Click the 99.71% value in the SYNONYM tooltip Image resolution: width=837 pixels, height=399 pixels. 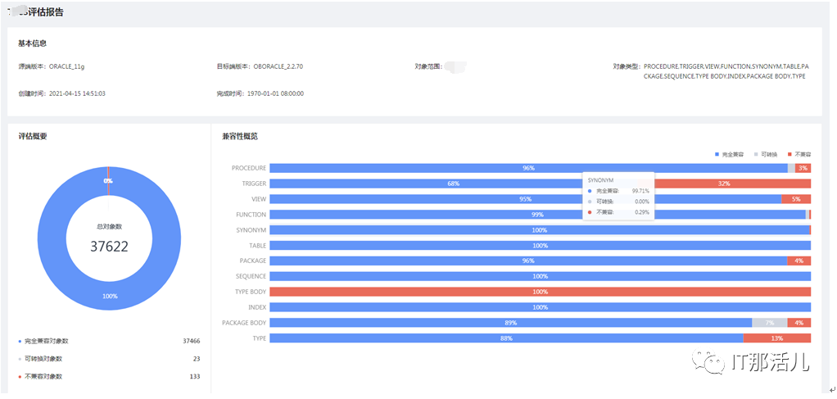(640, 191)
